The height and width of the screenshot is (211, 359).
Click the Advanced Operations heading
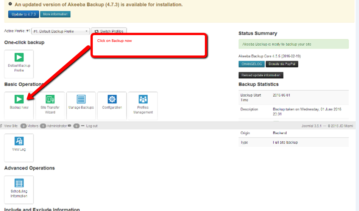coord(30,168)
